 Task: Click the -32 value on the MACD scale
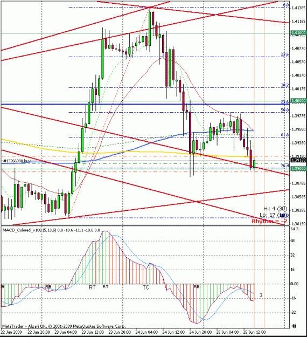[293, 313]
